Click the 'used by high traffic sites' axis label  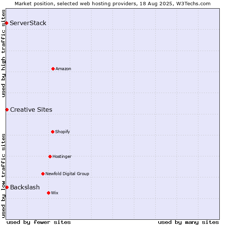pyautogui.click(x=3, y=53)
